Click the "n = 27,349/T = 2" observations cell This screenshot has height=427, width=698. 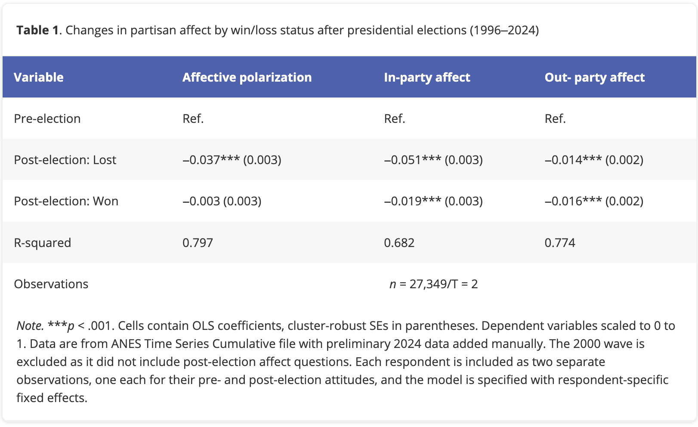[433, 284]
